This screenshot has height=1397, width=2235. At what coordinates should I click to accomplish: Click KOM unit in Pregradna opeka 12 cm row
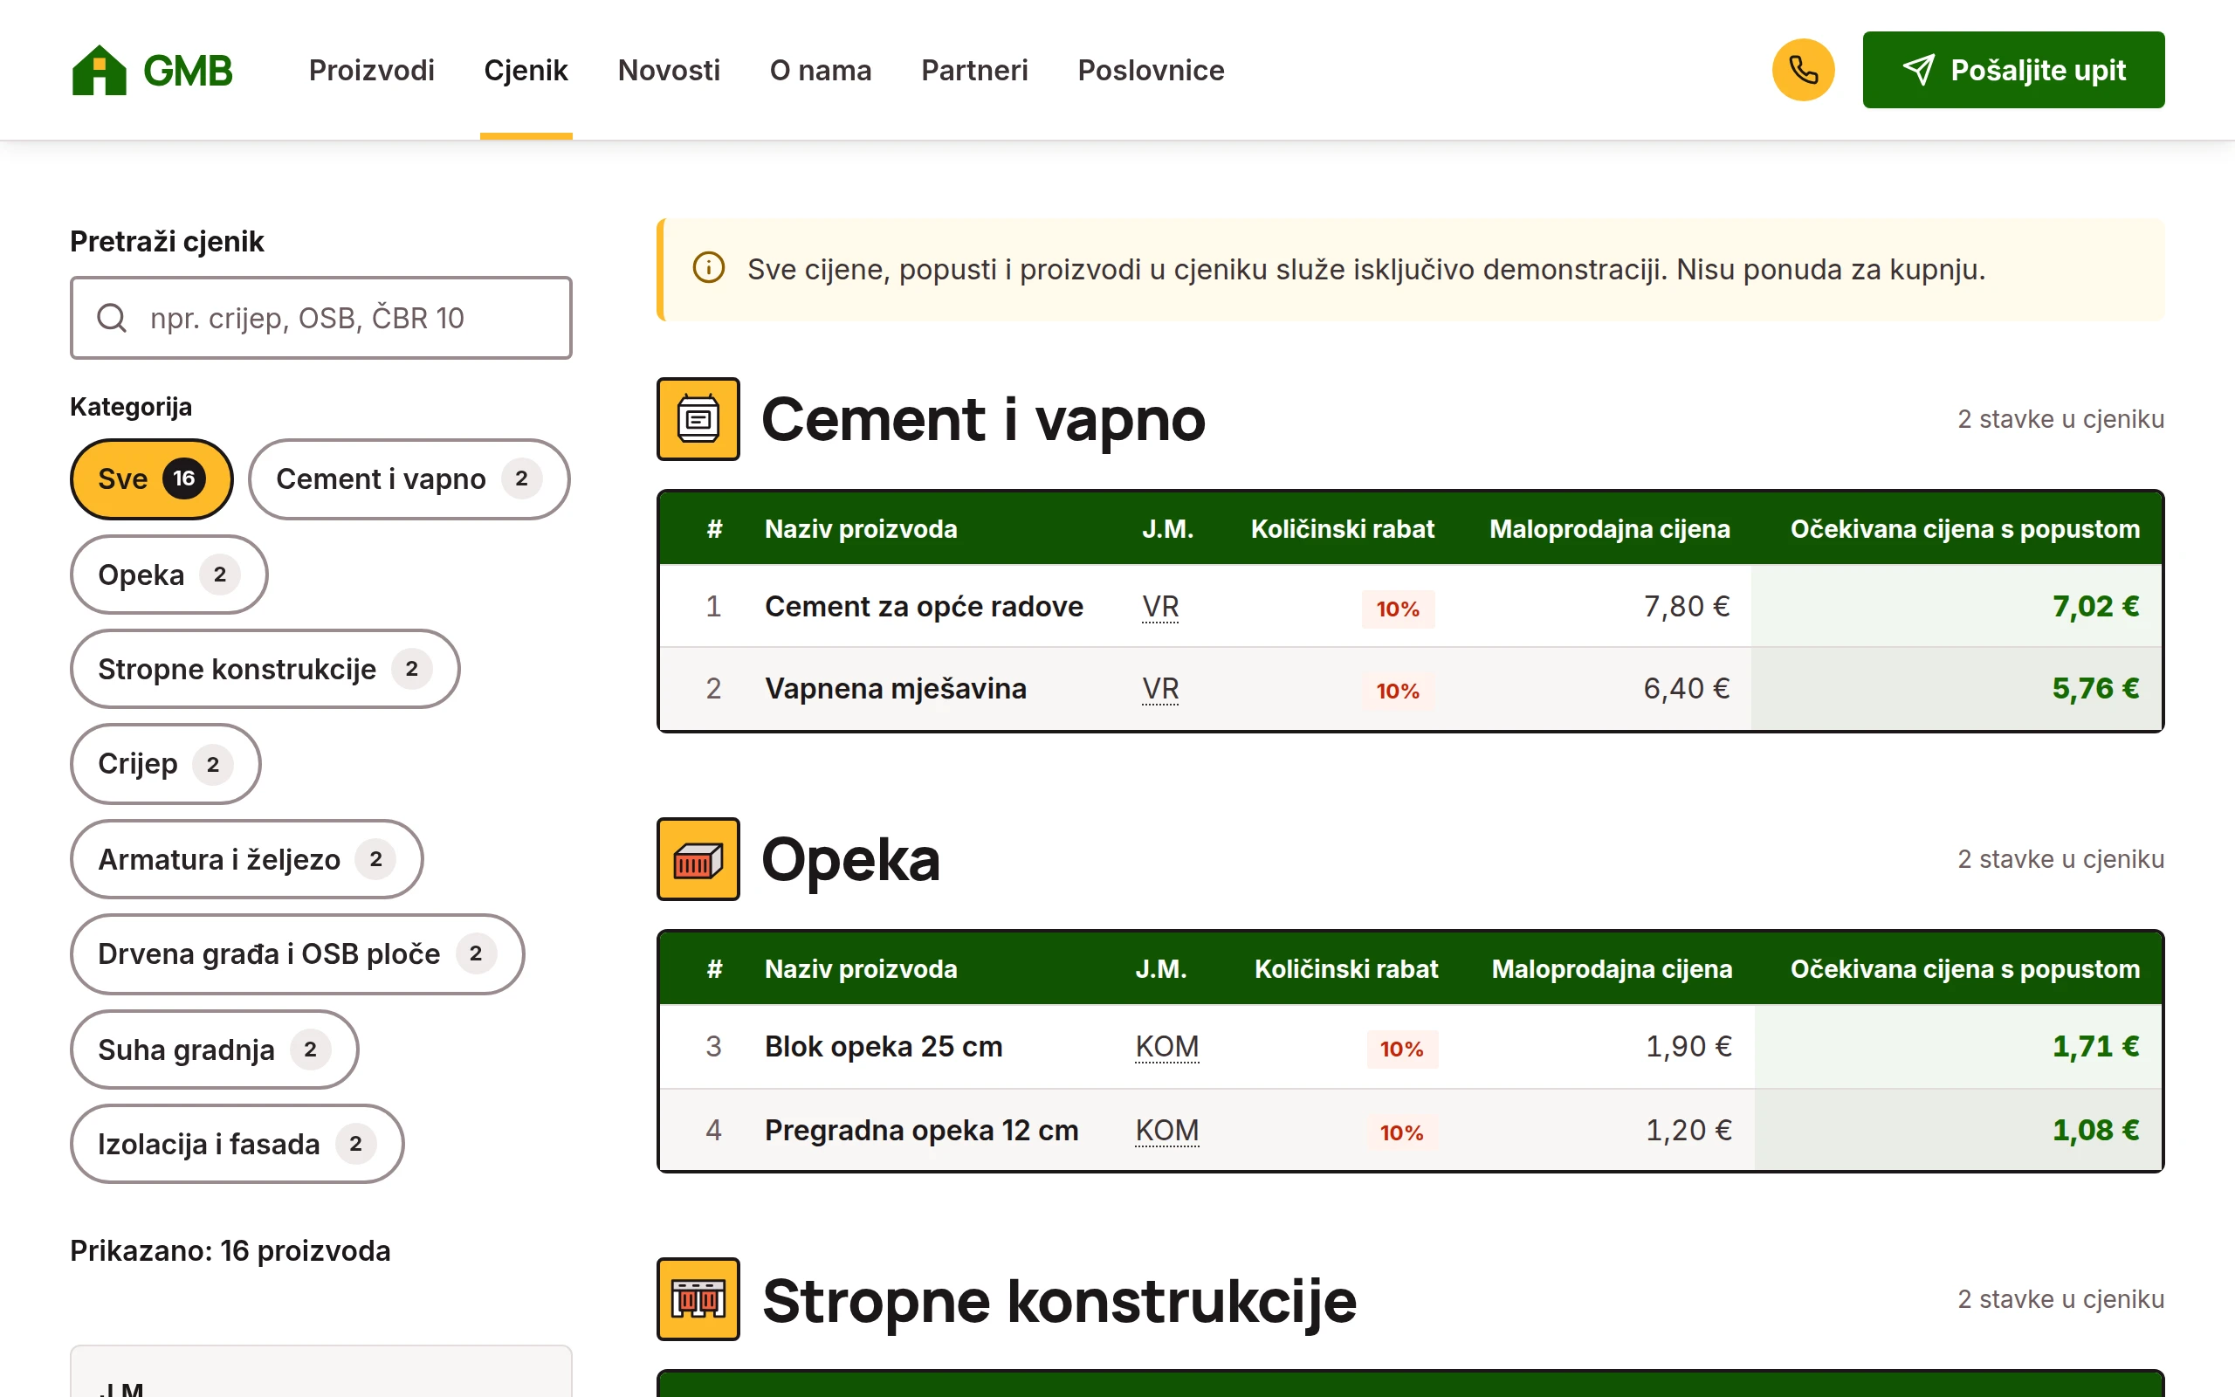click(1167, 1131)
